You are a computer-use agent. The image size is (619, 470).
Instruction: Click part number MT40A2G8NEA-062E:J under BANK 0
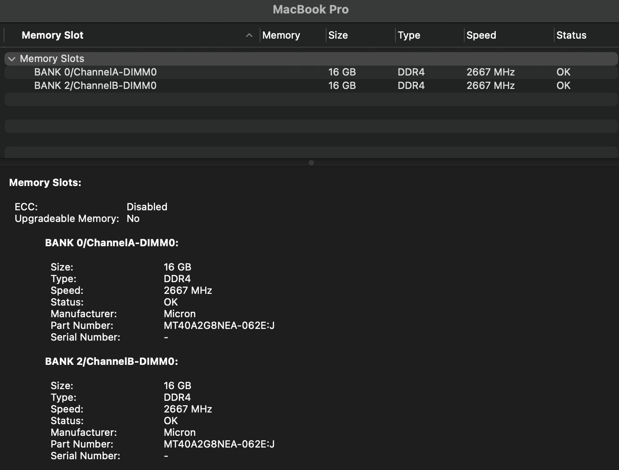click(219, 325)
